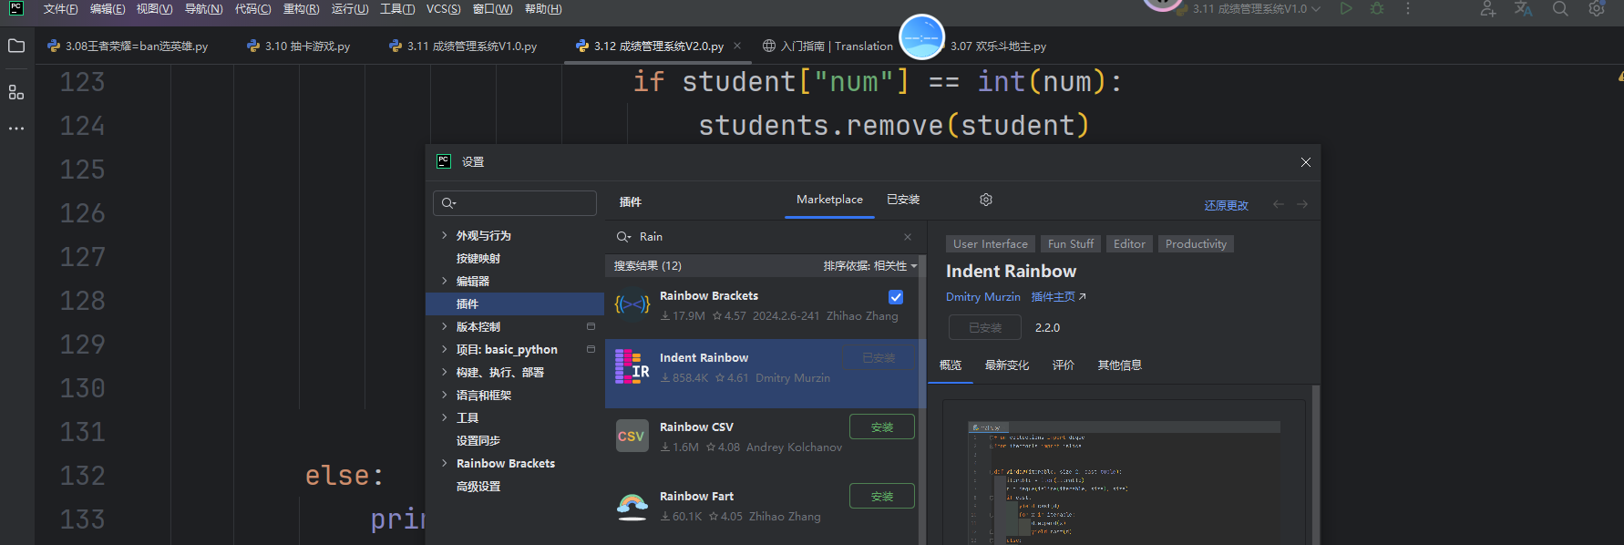Click the Indent Rainbow preview screenshot

[x=1124, y=482]
